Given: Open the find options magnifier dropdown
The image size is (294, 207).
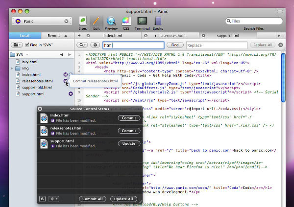Looking at the screenshot, I should click(82, 45).
